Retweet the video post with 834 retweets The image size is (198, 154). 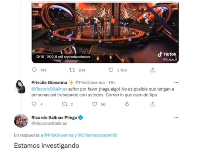coord(72,70)
